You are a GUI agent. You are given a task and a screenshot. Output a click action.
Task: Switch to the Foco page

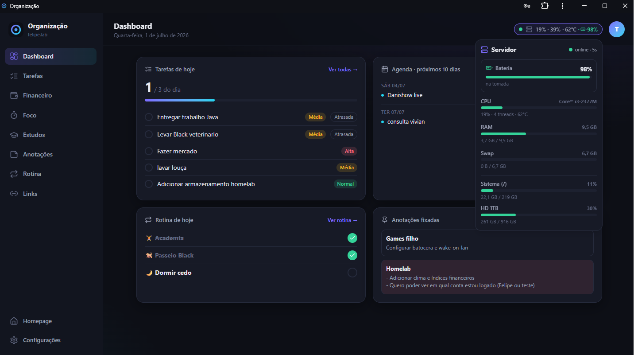click(50, 115)
